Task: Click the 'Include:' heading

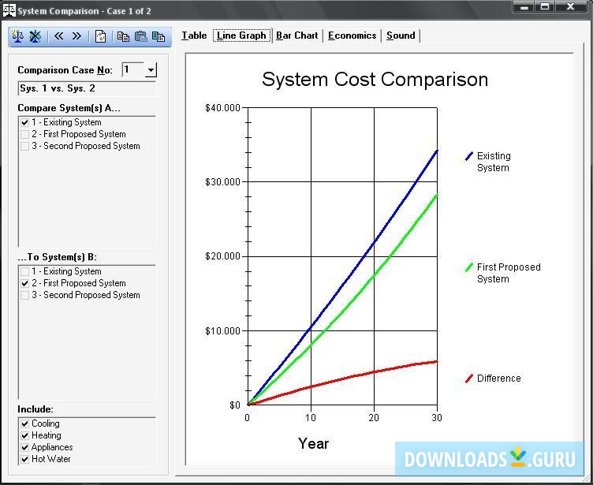Action: [x=35, y=409]
